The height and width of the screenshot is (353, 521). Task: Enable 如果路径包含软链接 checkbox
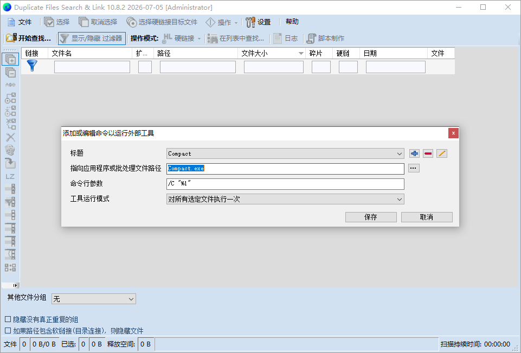8,330
